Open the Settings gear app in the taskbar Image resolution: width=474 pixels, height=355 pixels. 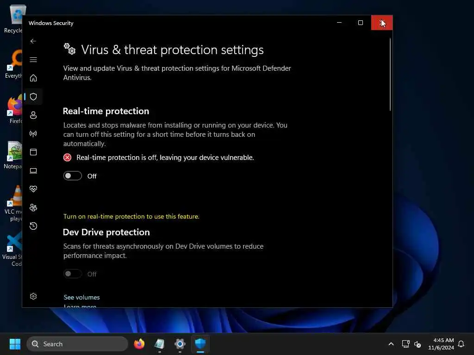coord(180,344)
